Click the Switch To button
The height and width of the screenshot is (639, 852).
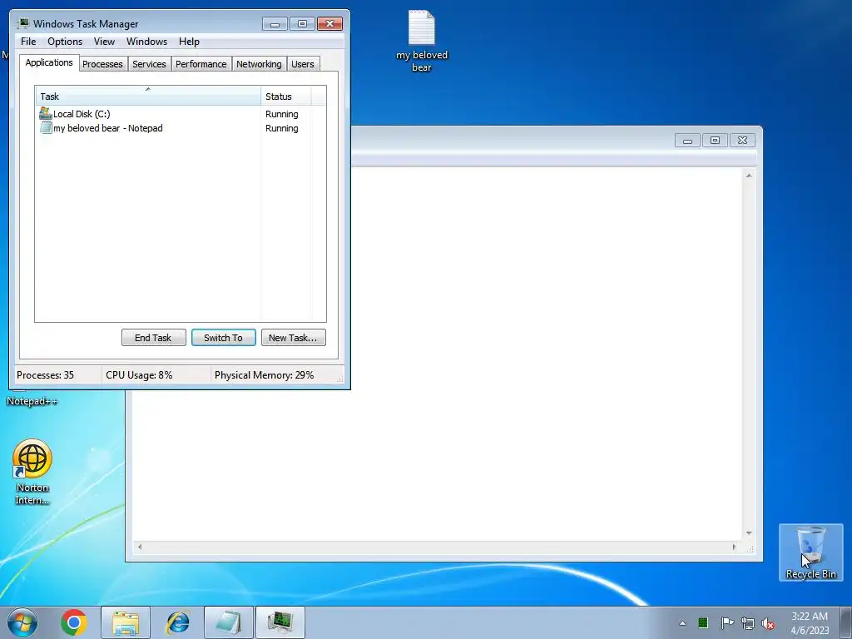pos(223,338)
